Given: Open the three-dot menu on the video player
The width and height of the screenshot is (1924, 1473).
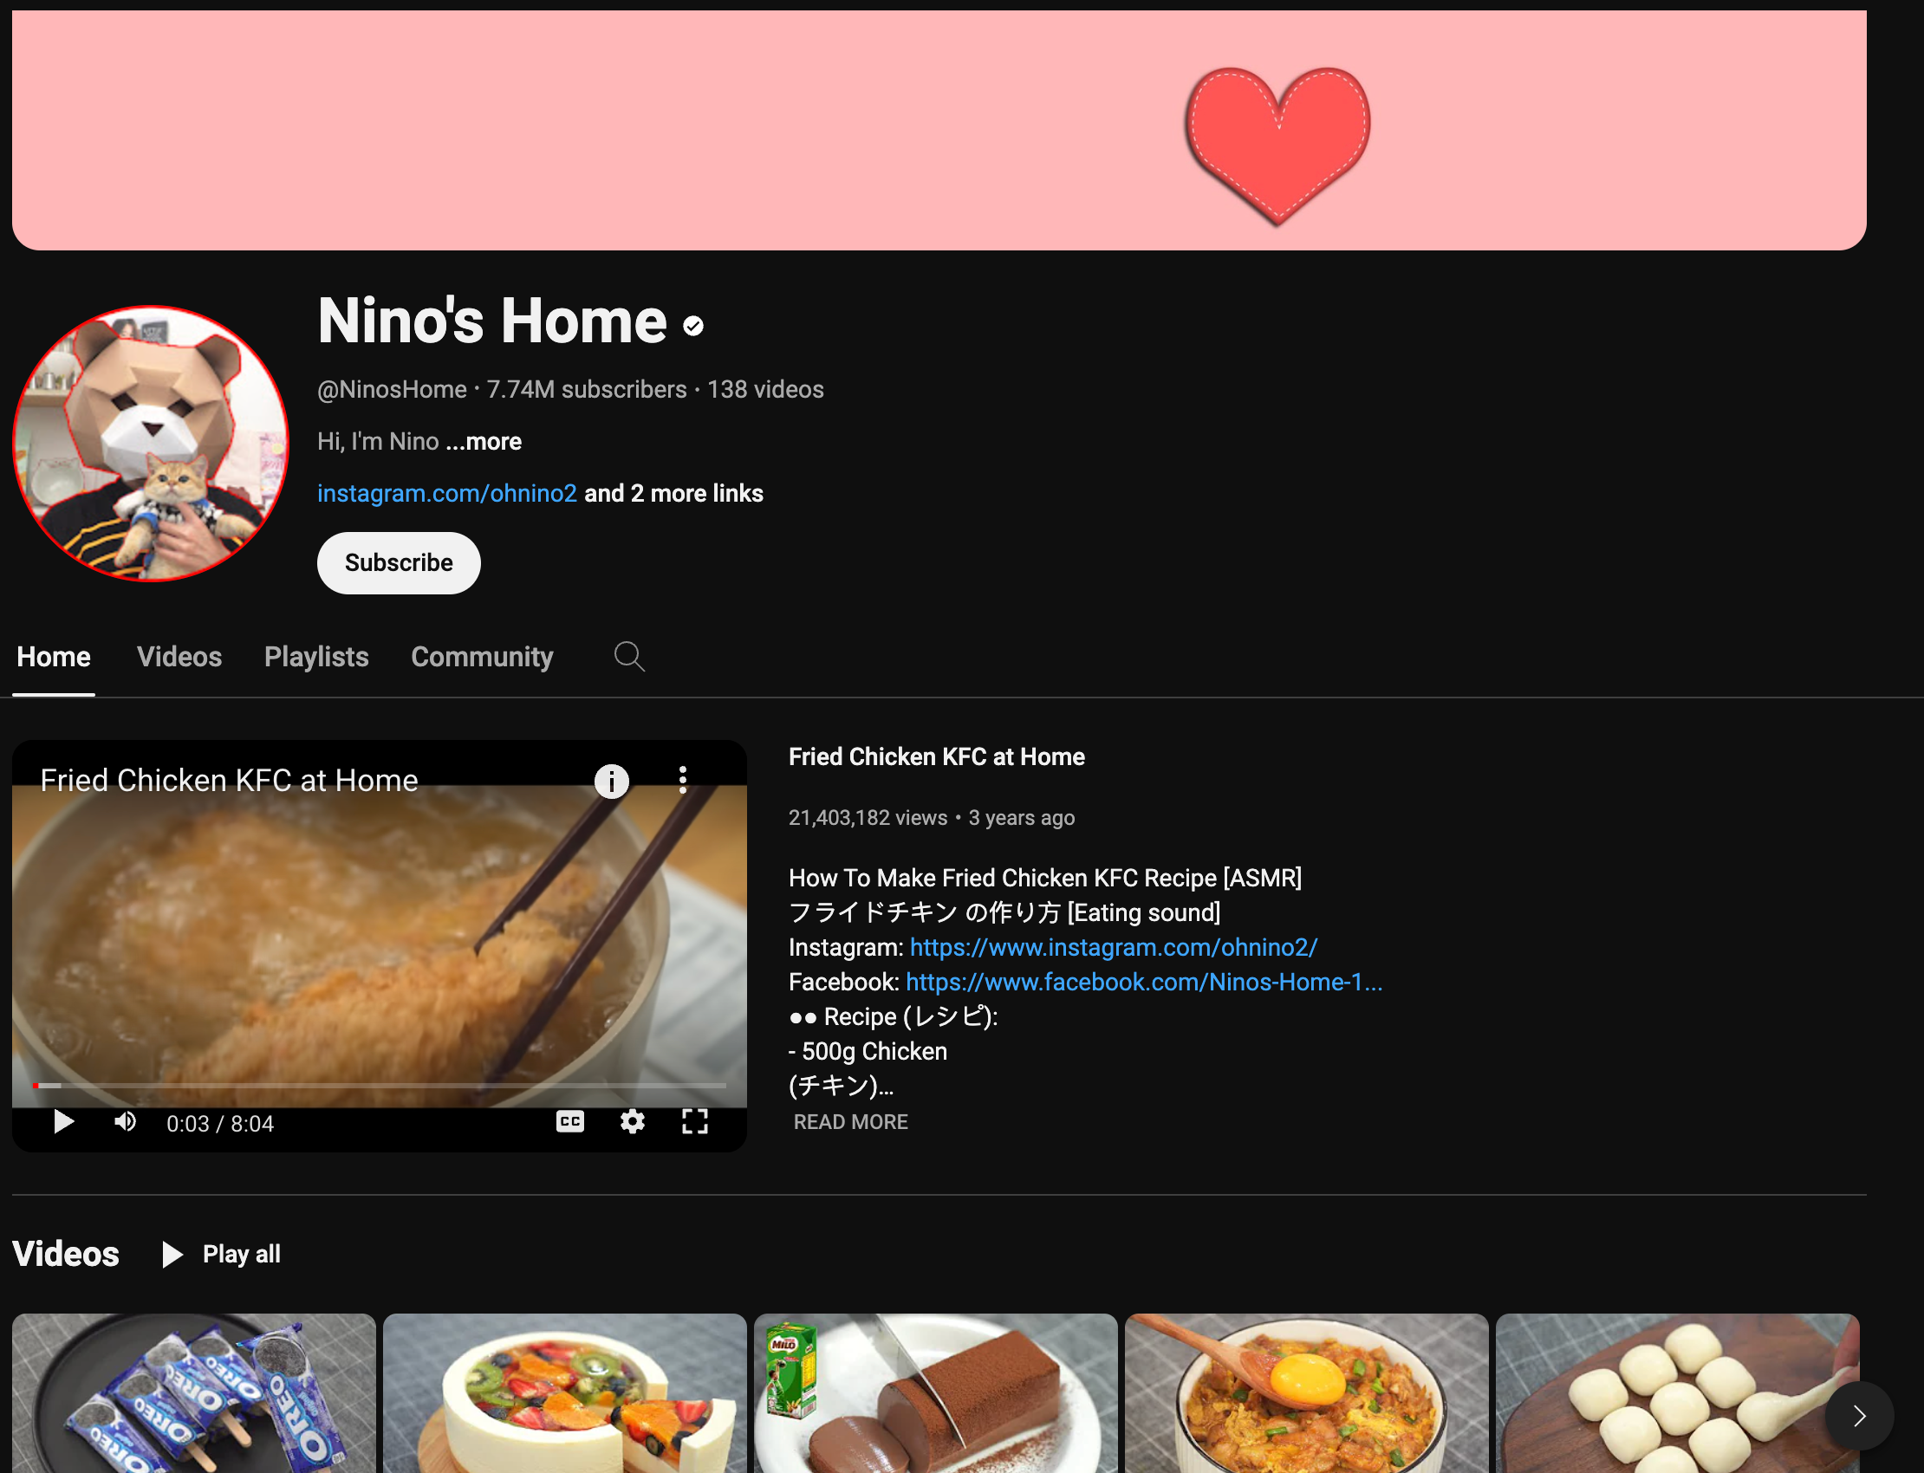Looking at the screenshot, I should 683,781.
